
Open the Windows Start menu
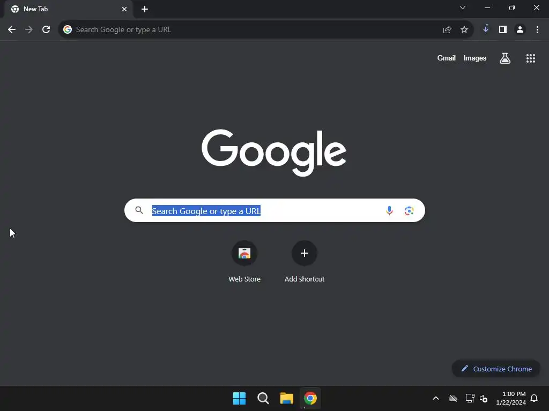tap(240, 398)
